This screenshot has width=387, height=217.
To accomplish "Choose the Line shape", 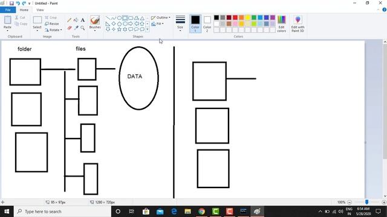I will coord(108,18).
